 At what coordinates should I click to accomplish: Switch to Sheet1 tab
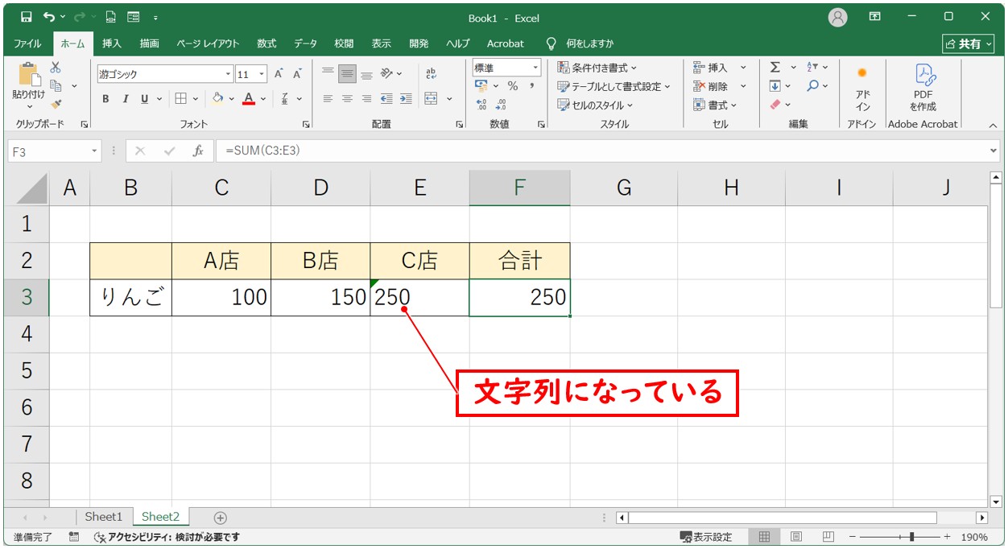pos(103,517)
